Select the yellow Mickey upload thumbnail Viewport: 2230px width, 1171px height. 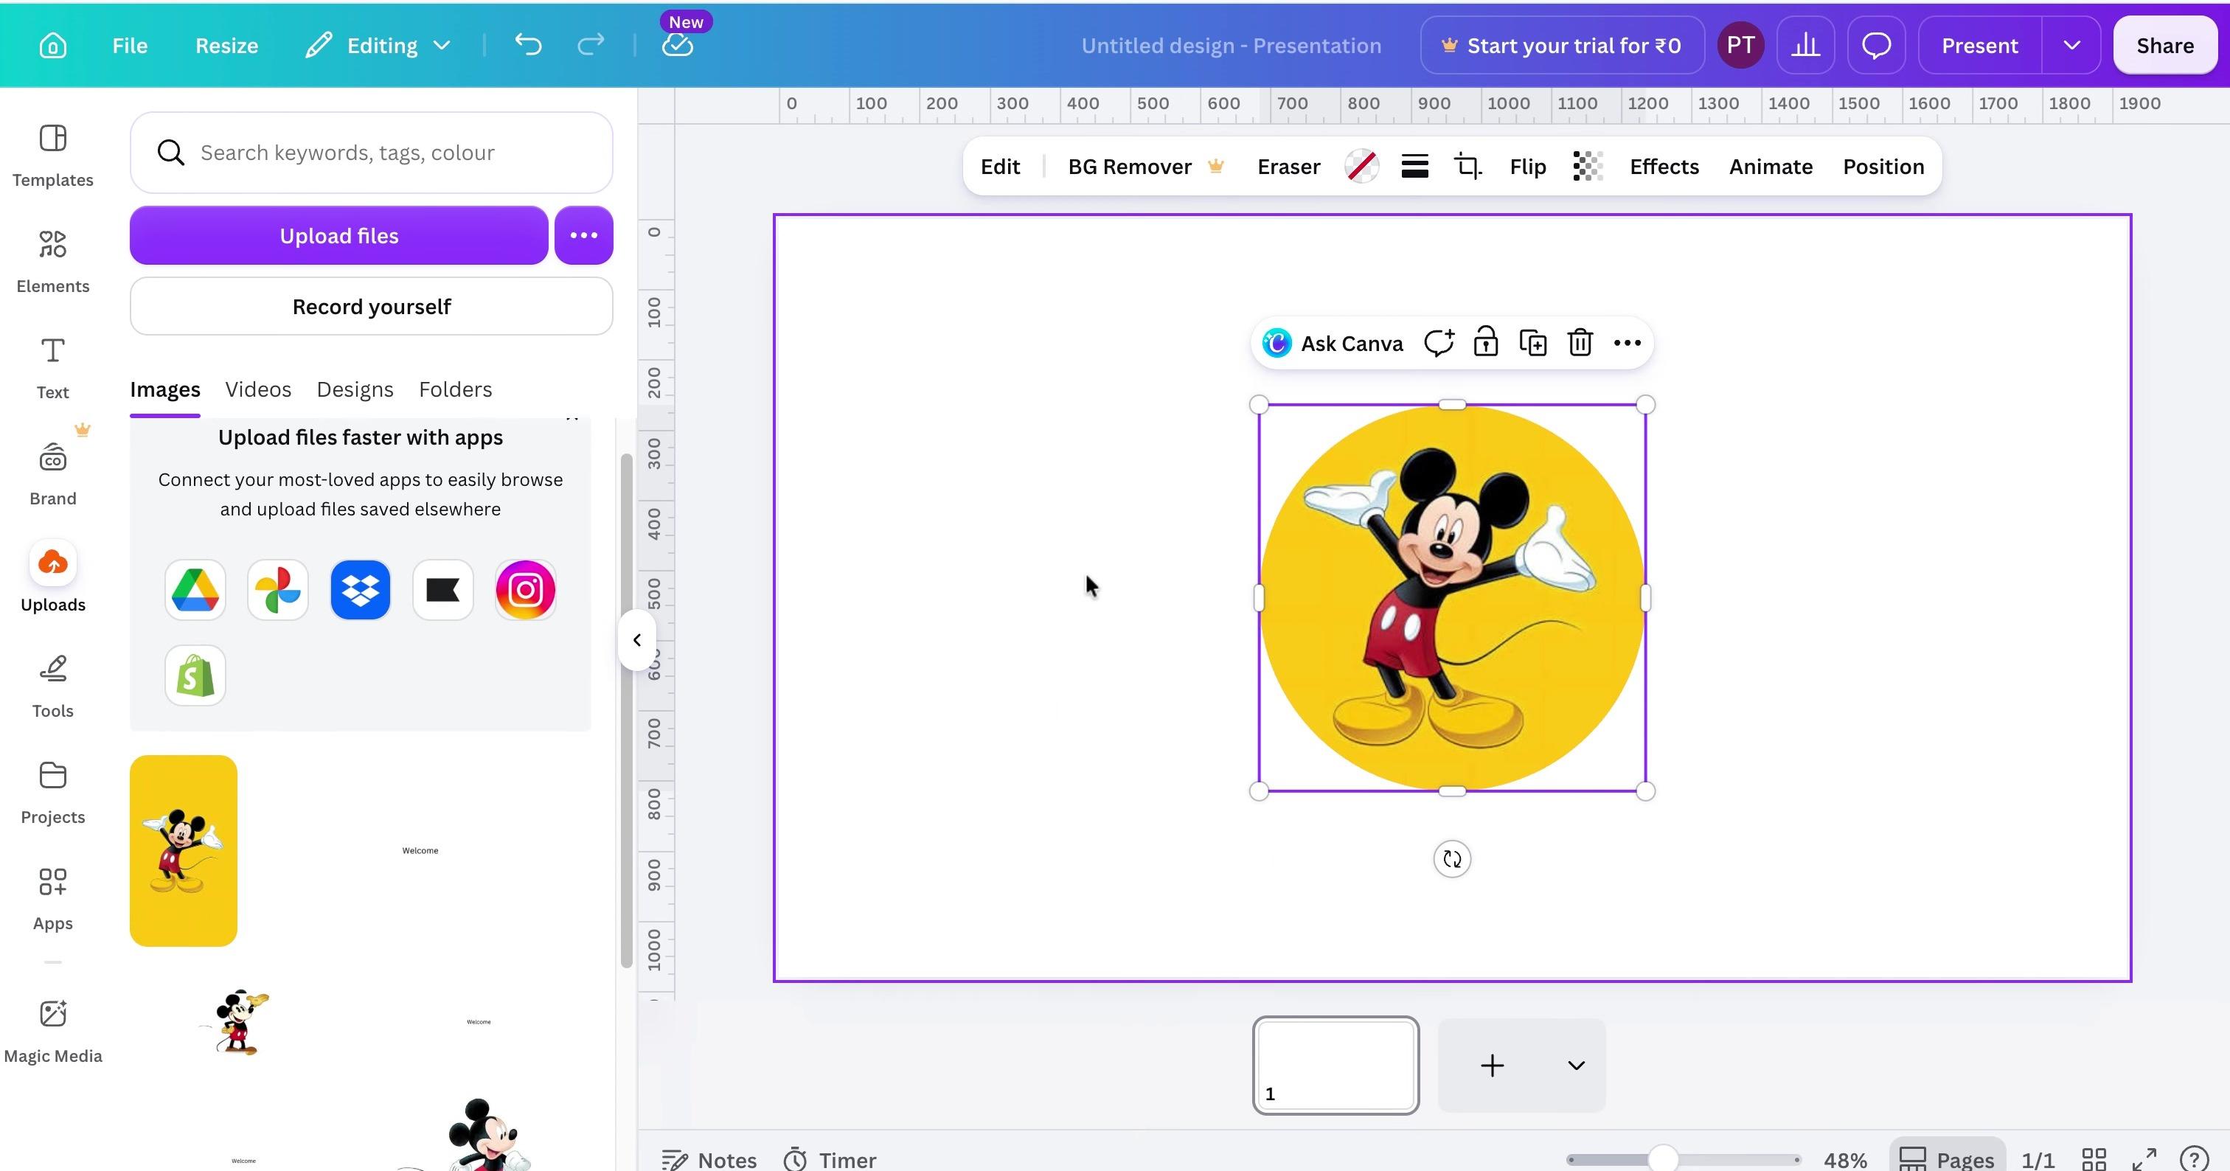(x=184, y=850)
